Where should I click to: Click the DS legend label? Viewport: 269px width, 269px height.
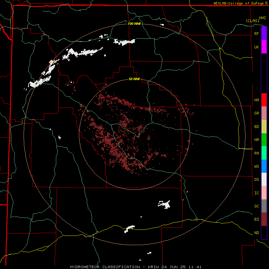tap(256, 180)
